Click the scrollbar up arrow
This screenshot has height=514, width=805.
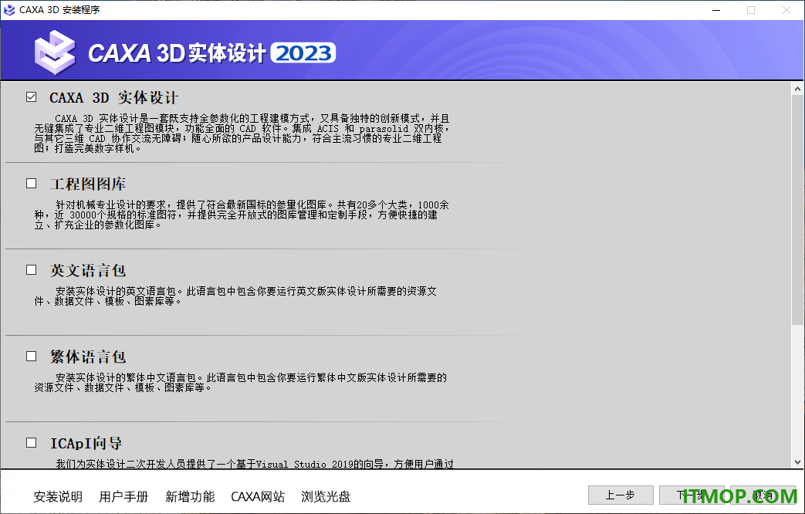tap(797, 89)
